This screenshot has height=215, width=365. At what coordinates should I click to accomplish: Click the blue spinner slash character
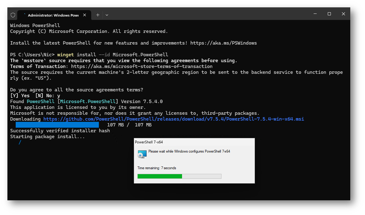point(20,142)
